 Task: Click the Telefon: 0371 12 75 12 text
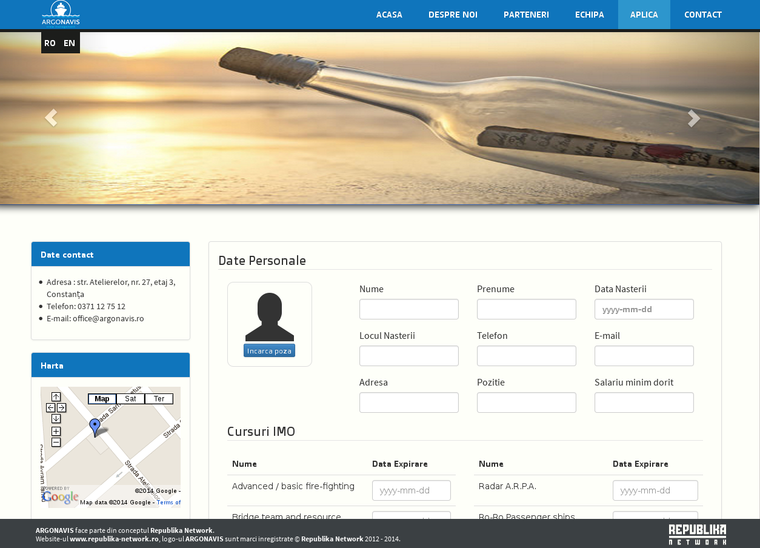86,306
